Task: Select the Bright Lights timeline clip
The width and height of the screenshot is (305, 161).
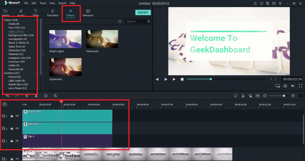Action: pos(67,116)
